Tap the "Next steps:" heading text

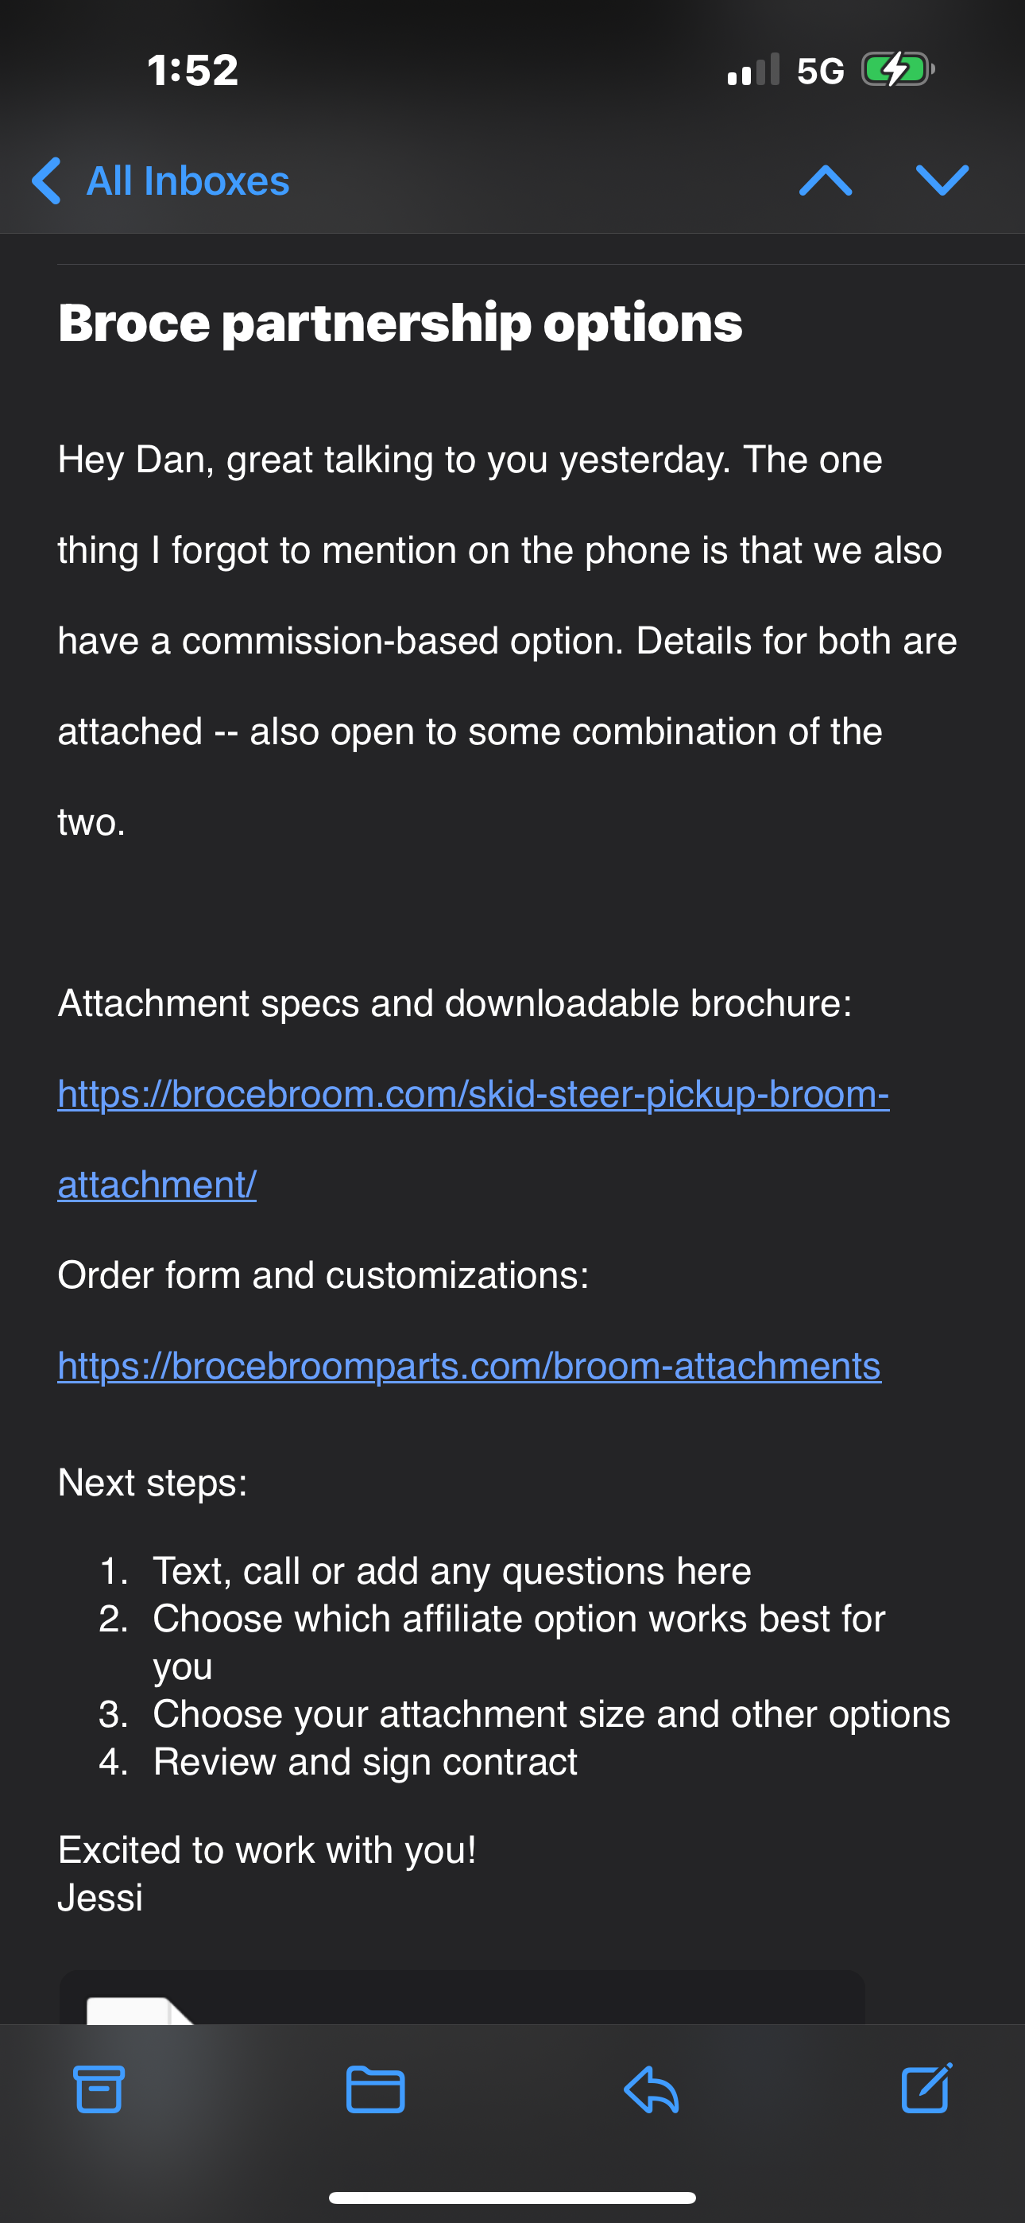click(153, 1483)
